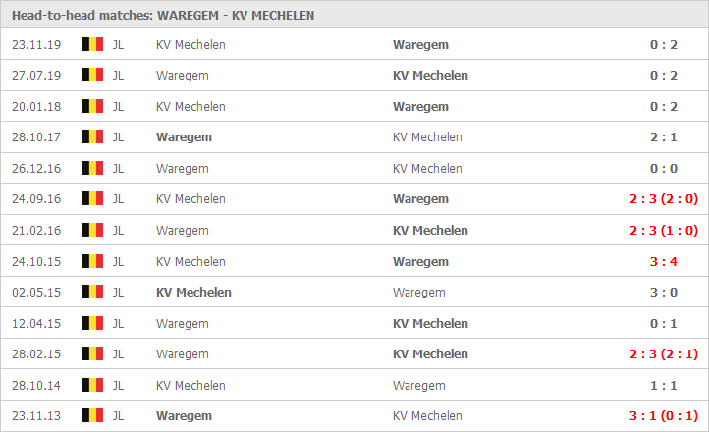The width and height of the screenshot is (709, 432).
Task: Open the 1 : 1 score from 28.10.14
Action: pos(663,386)
